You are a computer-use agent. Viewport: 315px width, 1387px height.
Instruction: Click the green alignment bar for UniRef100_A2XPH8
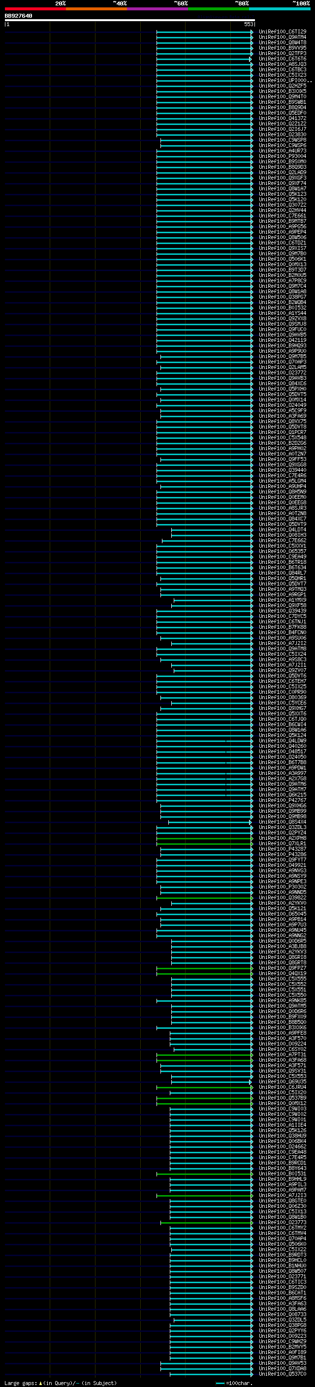(x=205, y=838)
